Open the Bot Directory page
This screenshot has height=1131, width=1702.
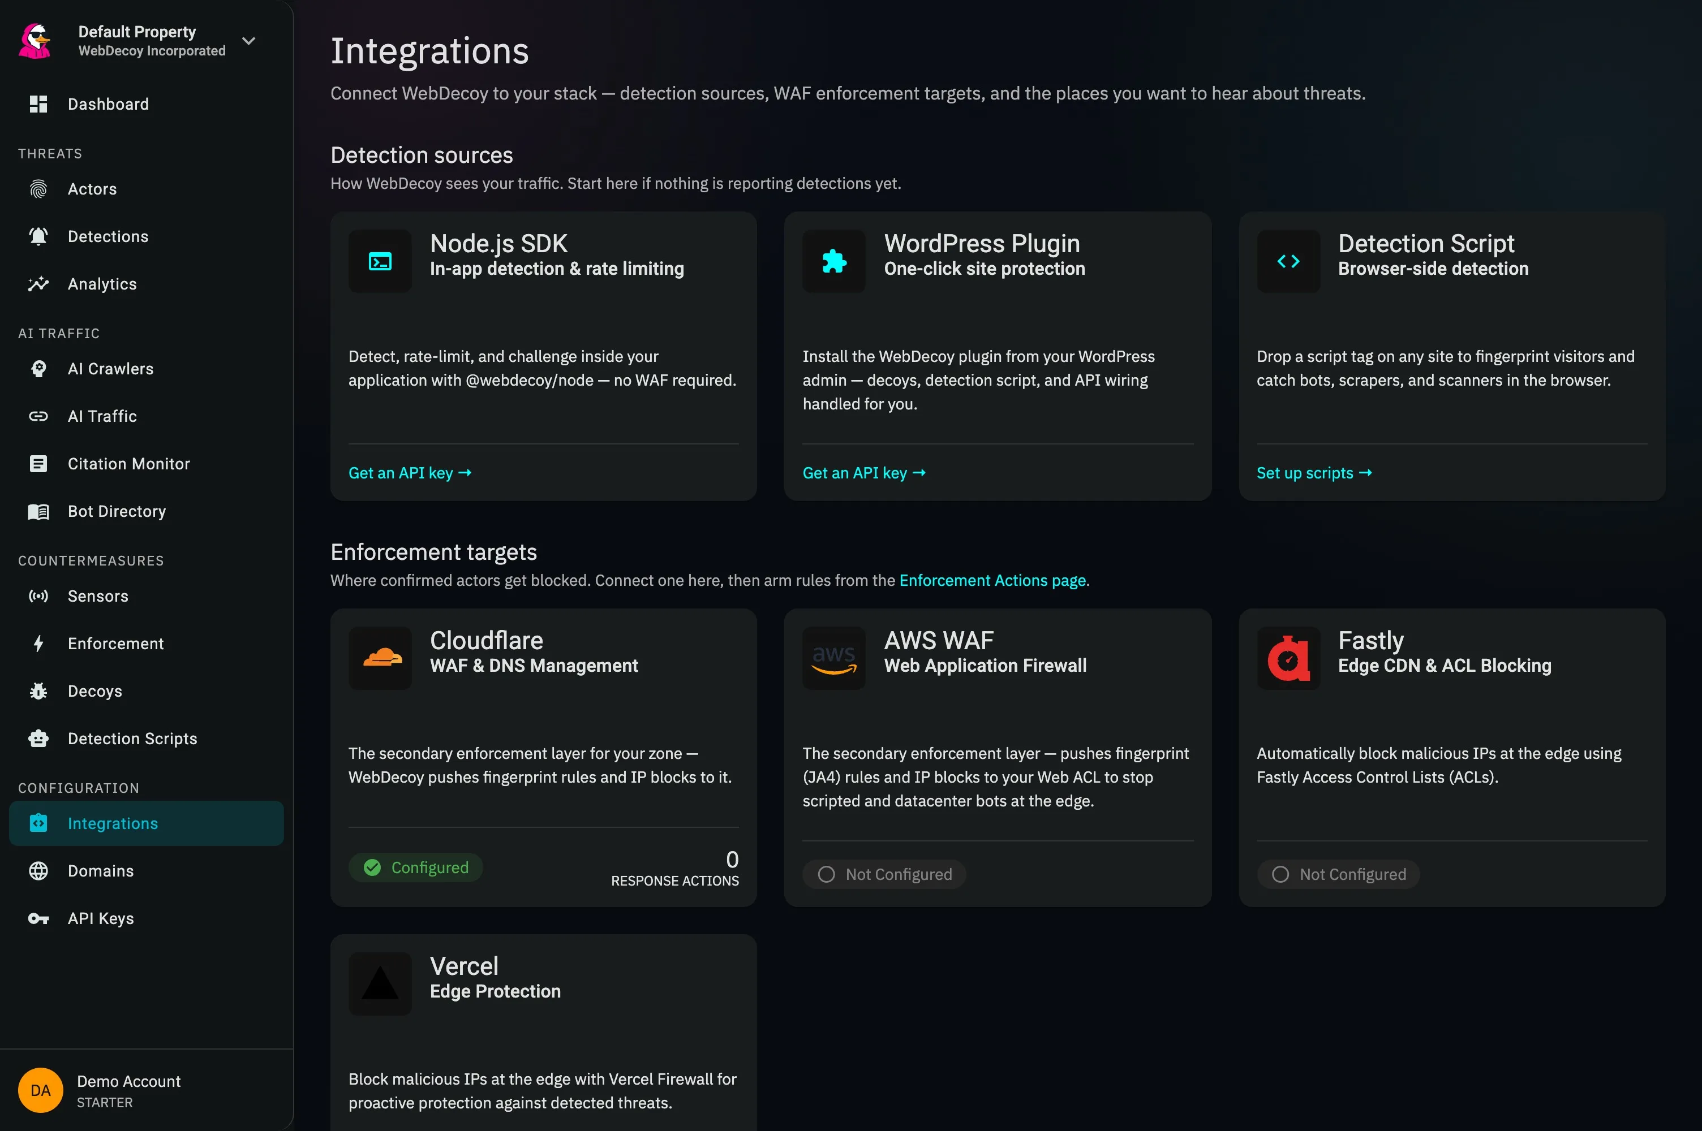pyautogui.click(x=147, y=511)
